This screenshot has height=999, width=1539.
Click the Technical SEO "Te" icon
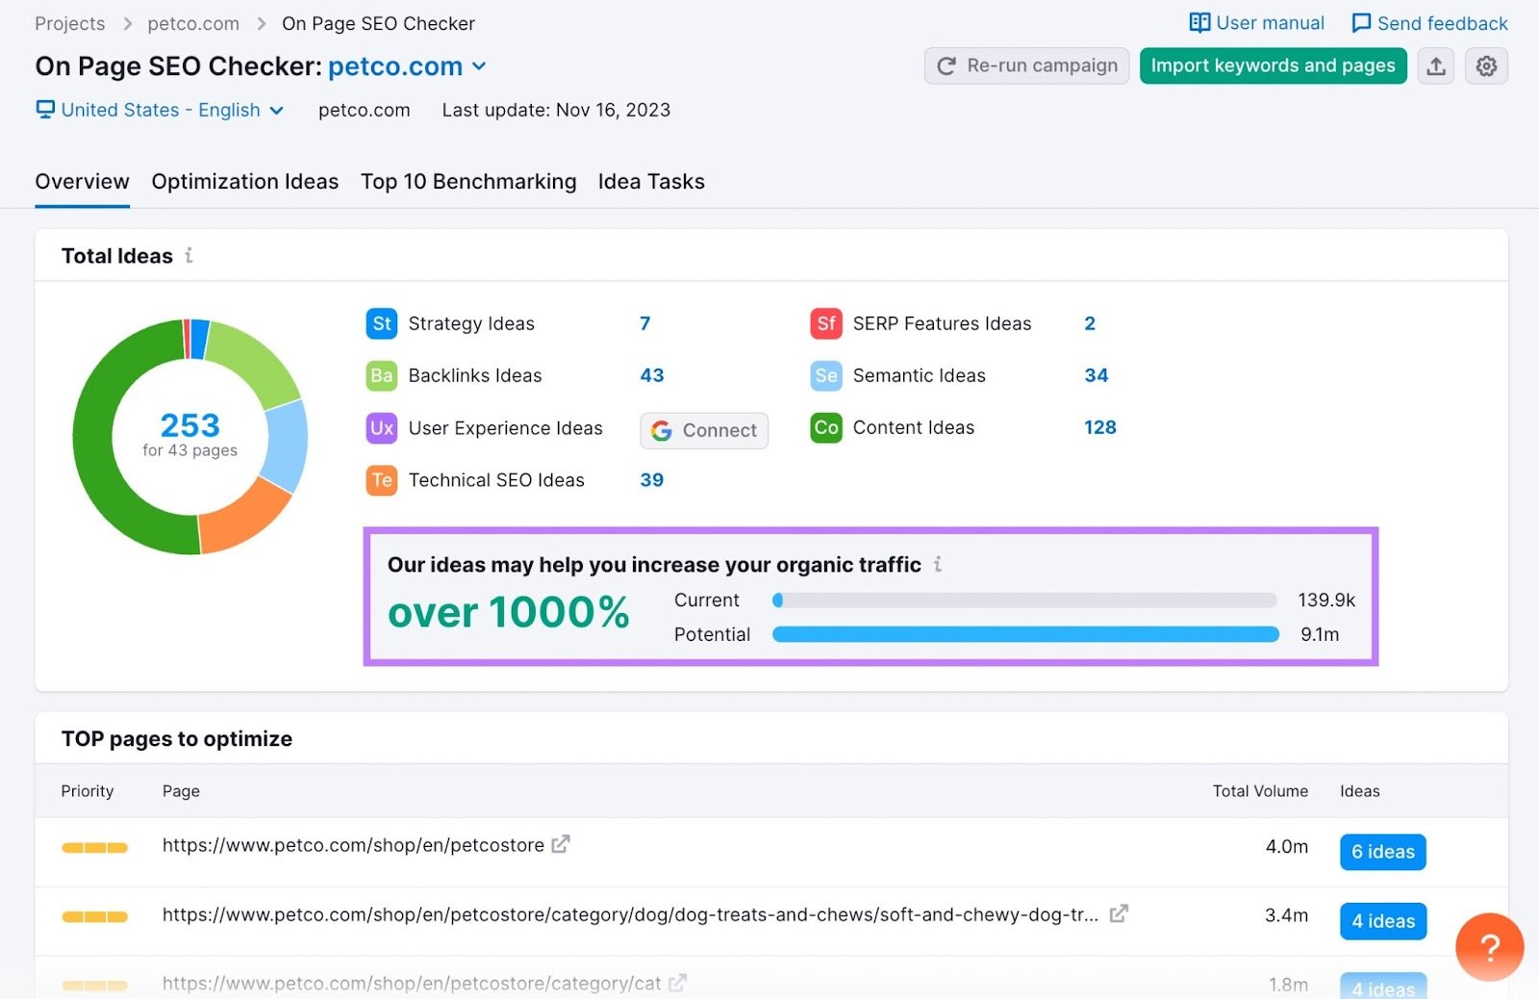pyautogui.click(x=381, y=480)
